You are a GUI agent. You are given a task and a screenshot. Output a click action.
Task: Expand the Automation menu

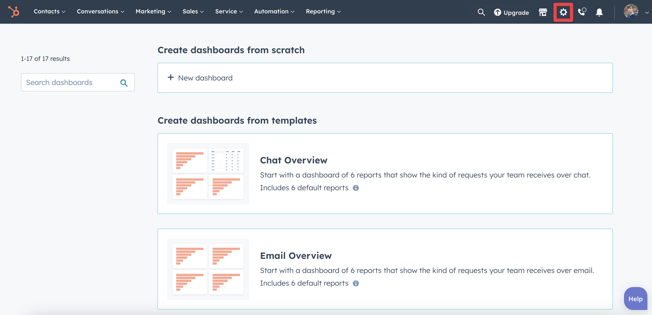click(274, 11)
